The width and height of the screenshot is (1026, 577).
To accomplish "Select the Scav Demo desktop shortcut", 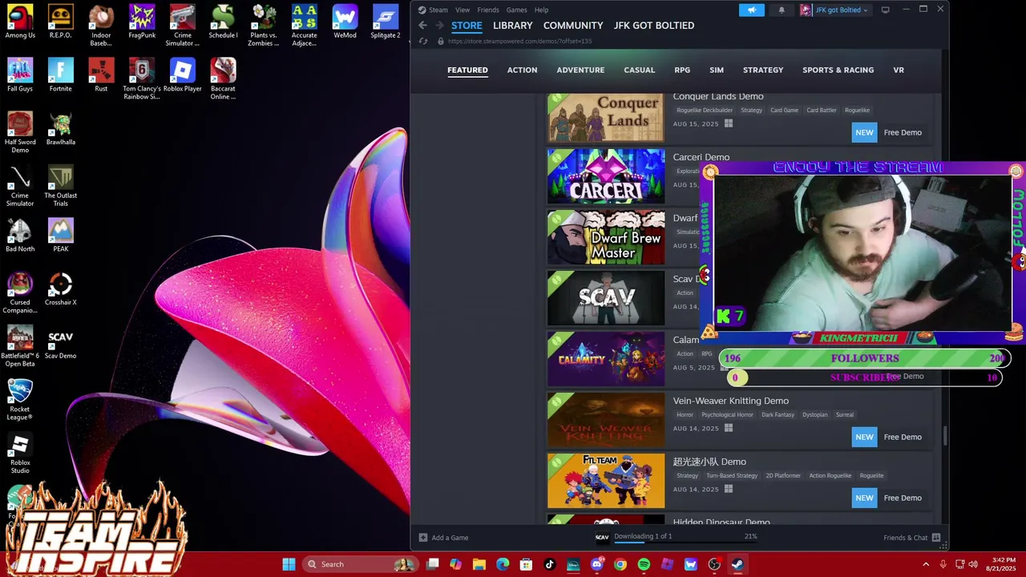I will pyautogui.click(x=60, y=343).
